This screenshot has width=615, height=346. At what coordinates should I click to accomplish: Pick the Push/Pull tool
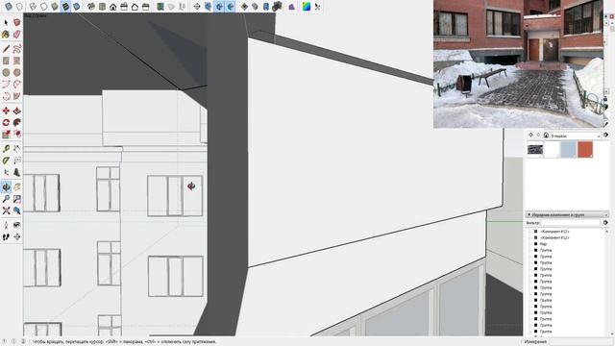pos(17,111)
